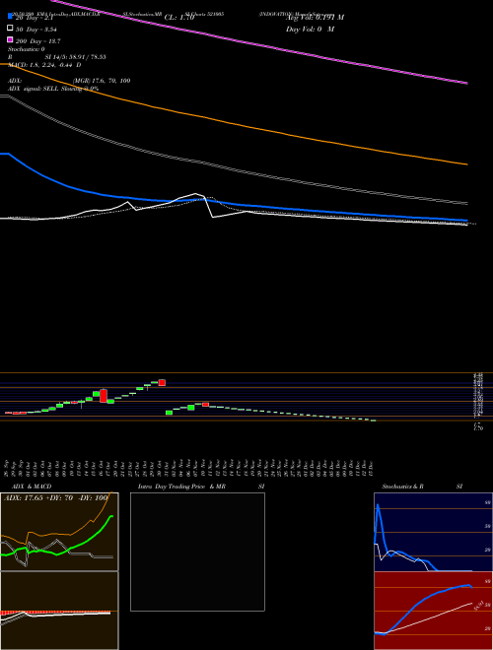Open the blue Stochastics chart panel
The image size is (493, 650).
coord(433,532)
